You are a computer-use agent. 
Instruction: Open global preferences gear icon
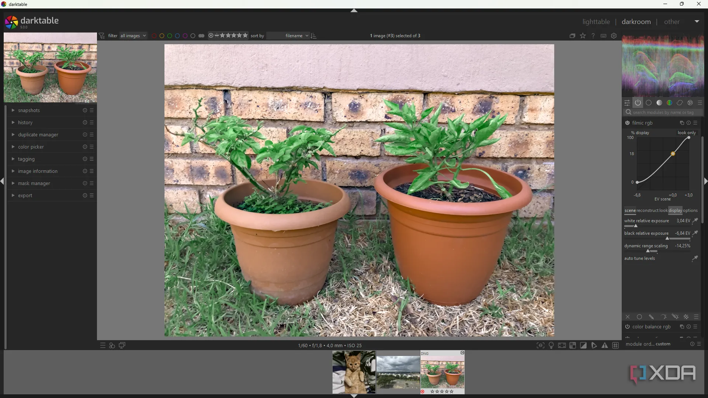tap(614, 36)
